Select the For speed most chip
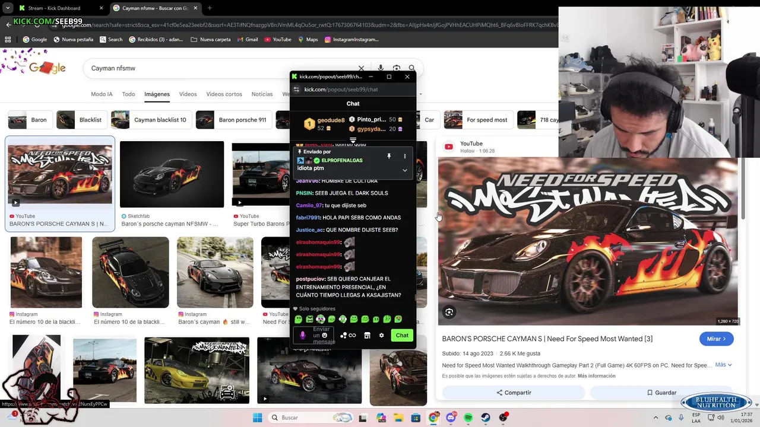 478,120
